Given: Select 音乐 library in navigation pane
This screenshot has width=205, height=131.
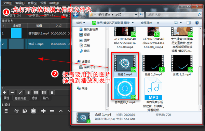Looking at the screenshot, I should click(85, 51).
